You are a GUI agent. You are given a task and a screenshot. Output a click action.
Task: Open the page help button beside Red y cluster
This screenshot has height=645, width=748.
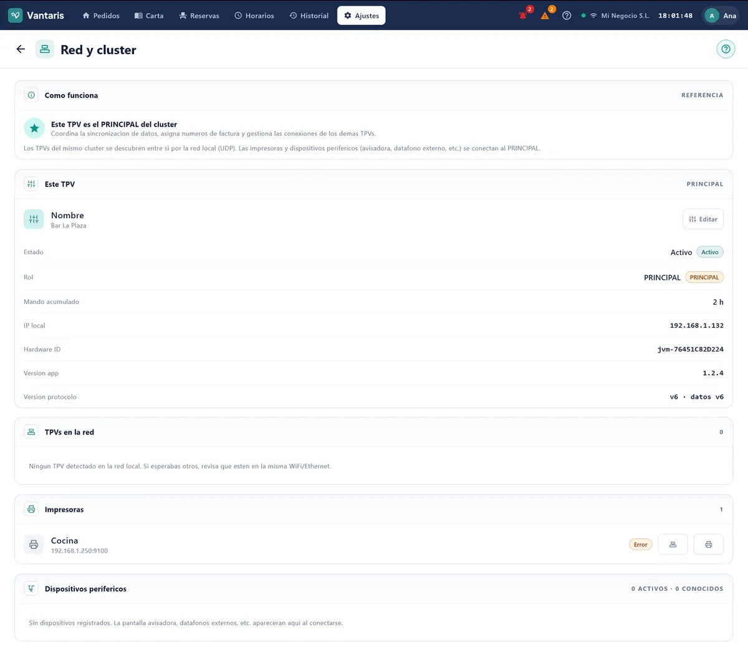(726, 49)
